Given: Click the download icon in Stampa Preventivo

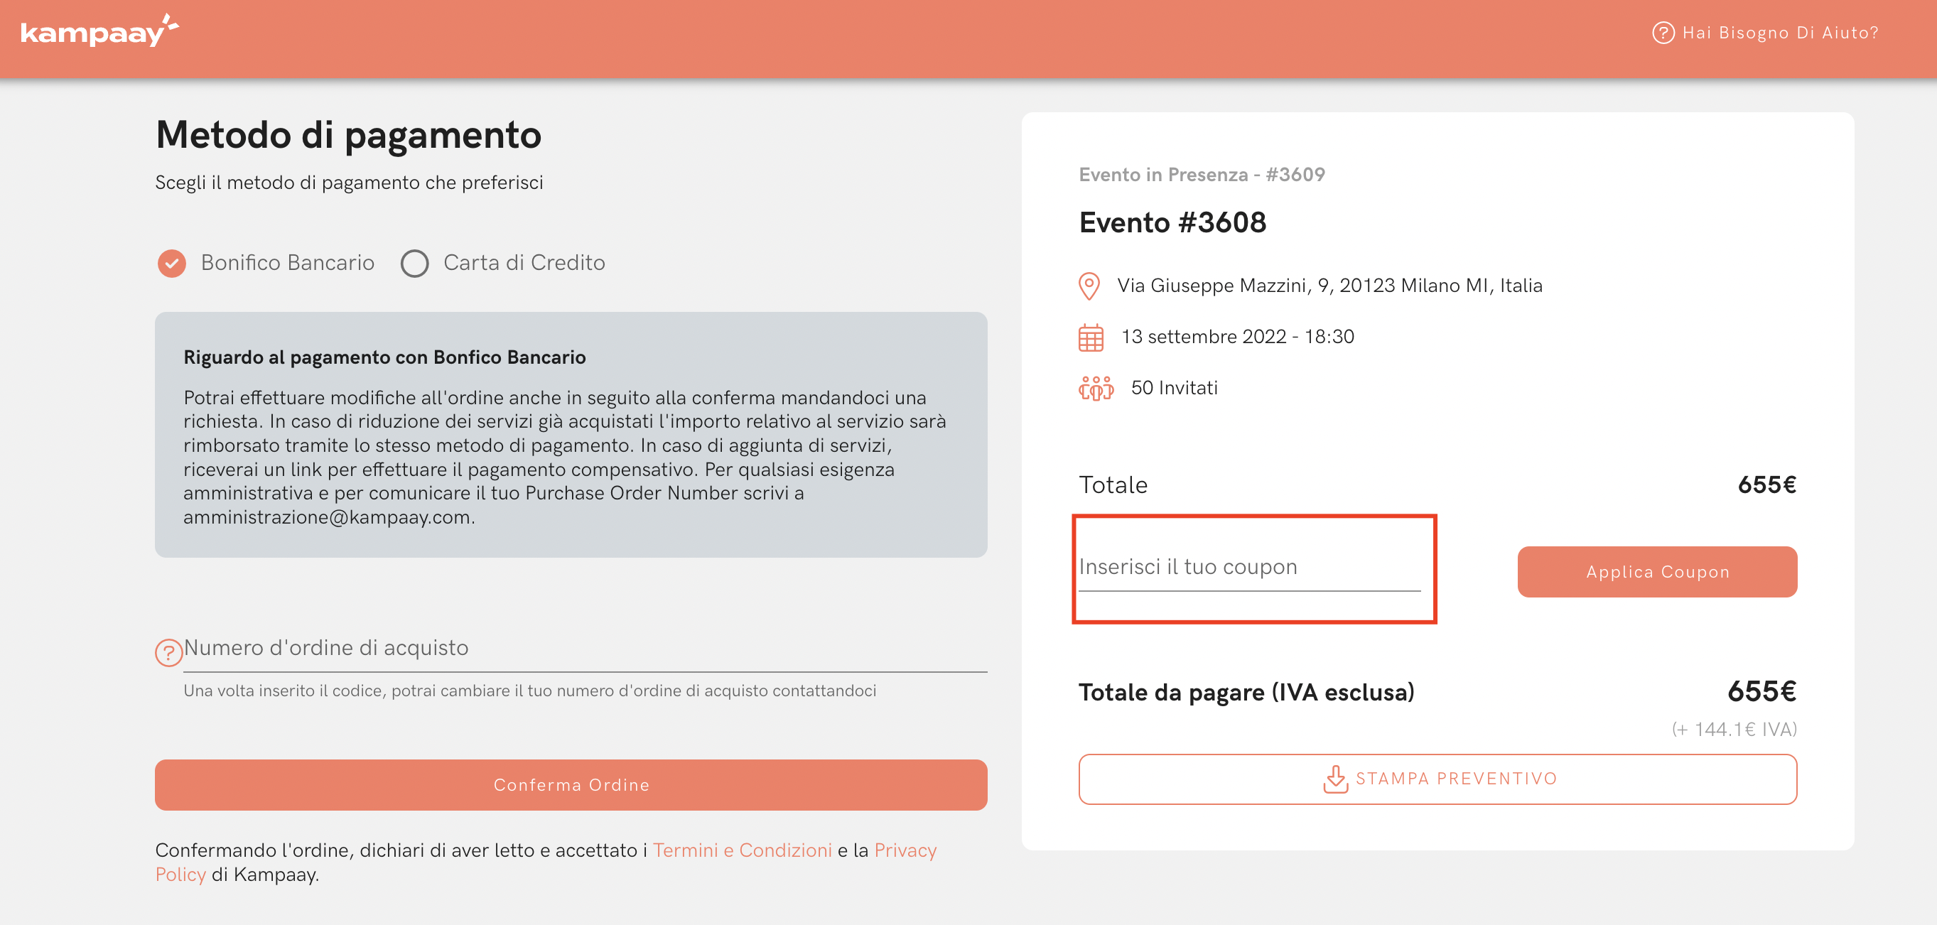Looking at the screenshot, I should pos(1334,779).
